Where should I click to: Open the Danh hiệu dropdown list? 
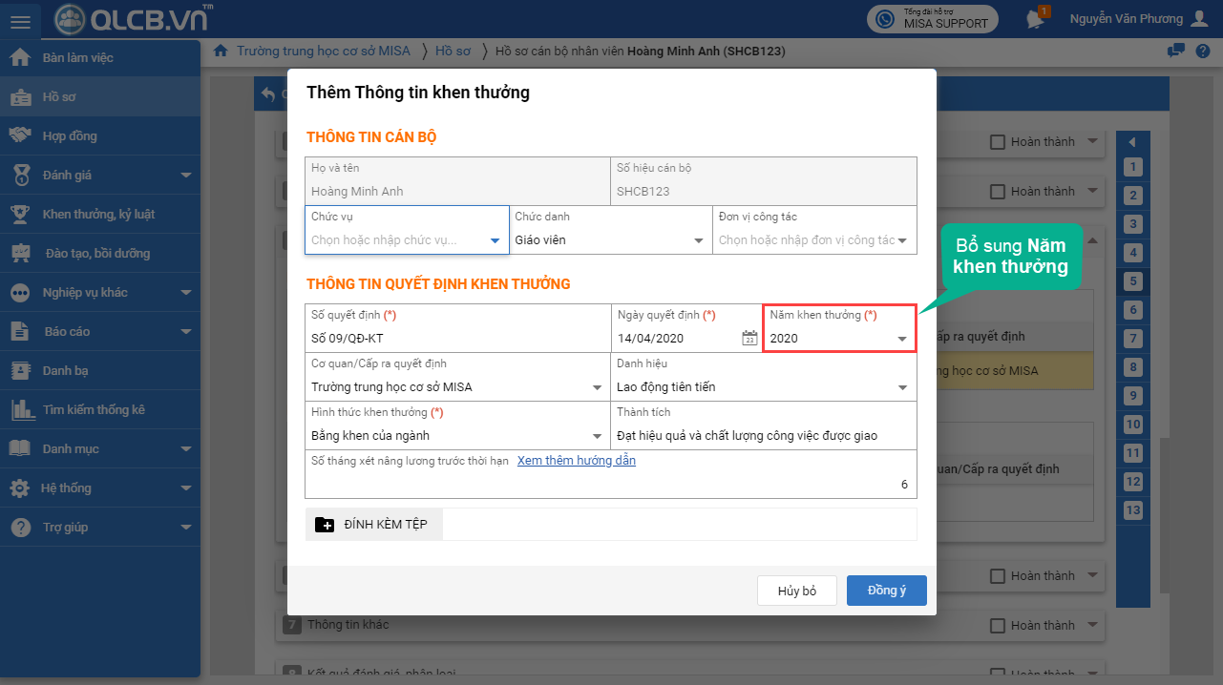[x=902, y=387]
